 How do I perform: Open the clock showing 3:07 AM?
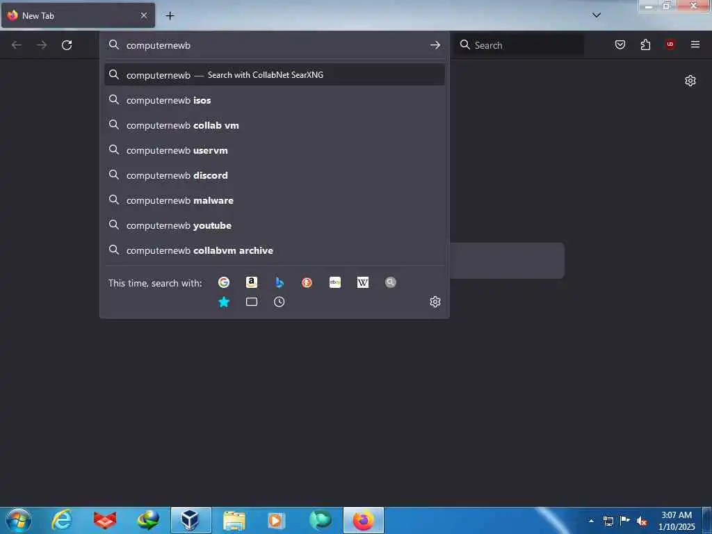677,521
